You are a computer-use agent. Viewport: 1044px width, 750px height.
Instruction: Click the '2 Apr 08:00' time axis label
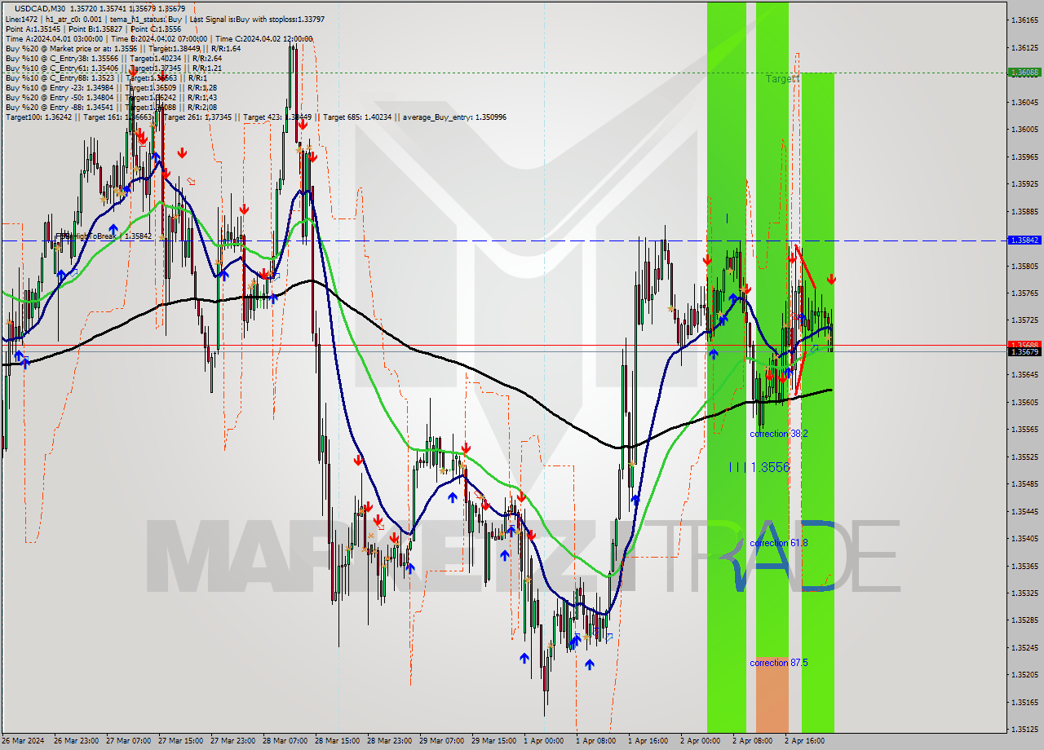pyautogui.click(x=753, y=741)
